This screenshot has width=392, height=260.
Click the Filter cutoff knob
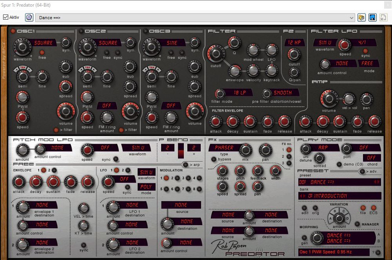click(x=216, y=54)
